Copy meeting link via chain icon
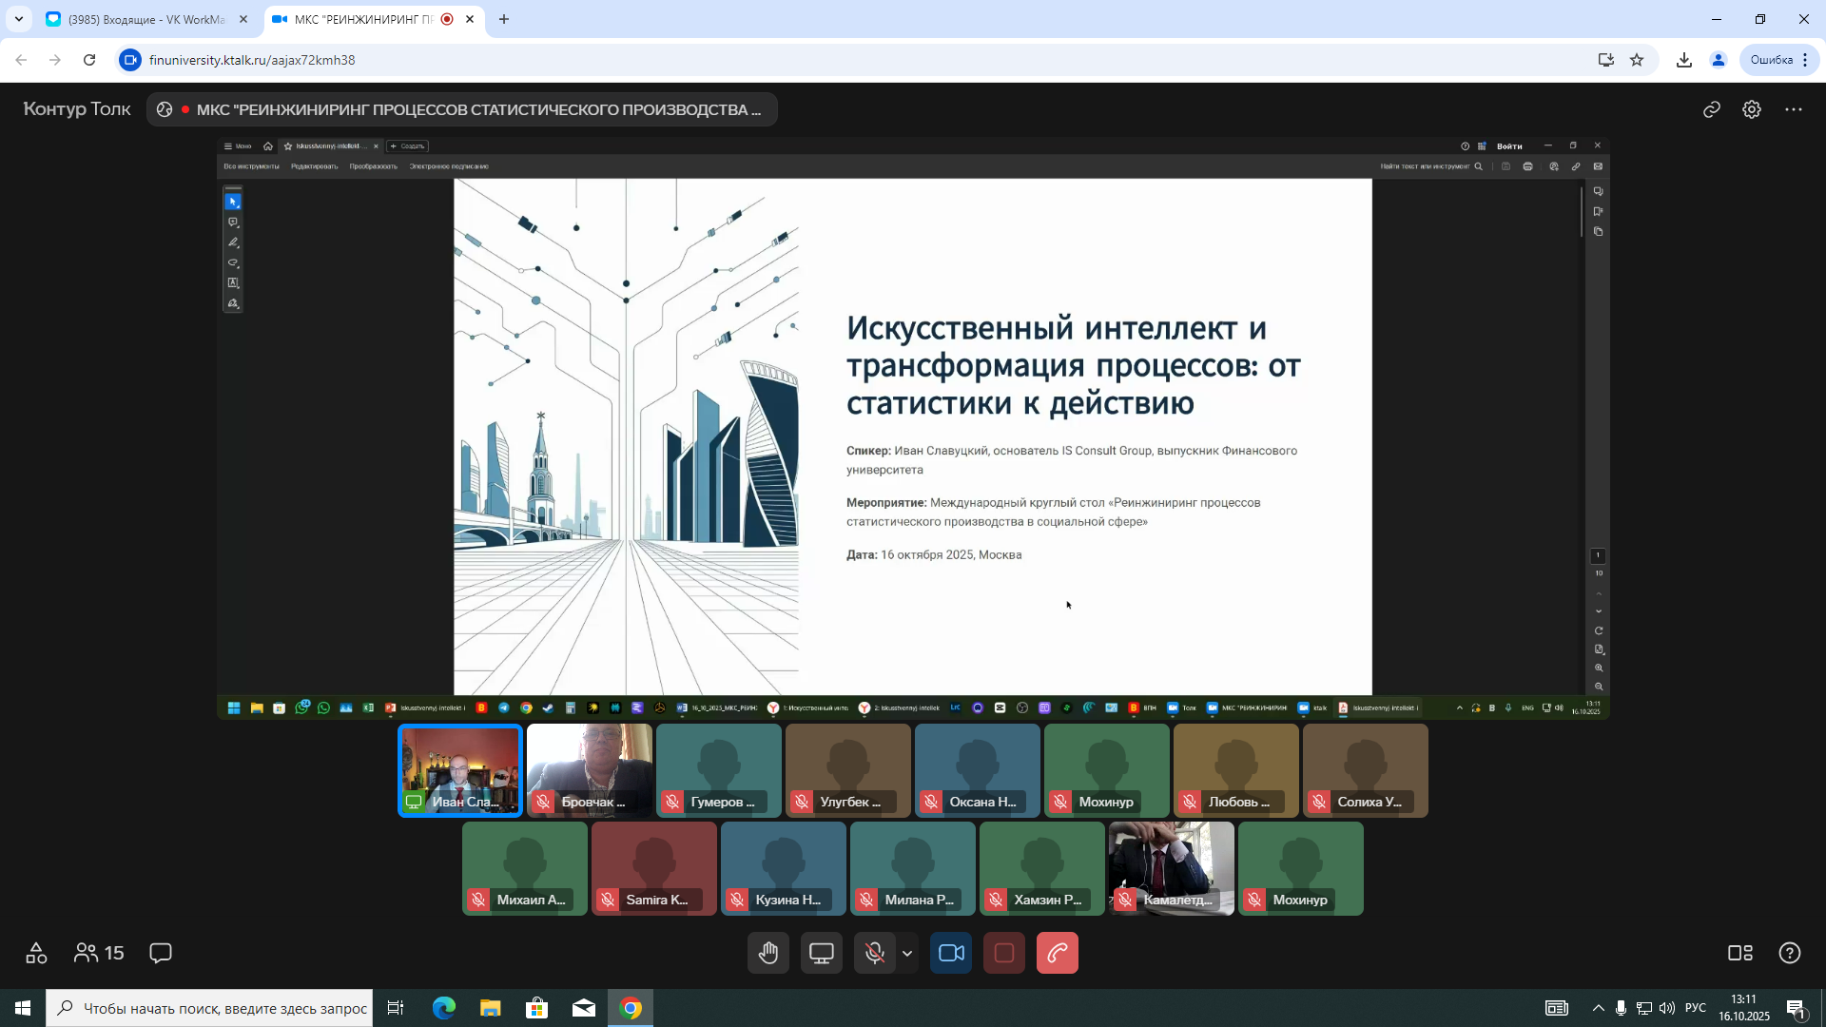Viewport: 1826px width, 1027px height. [1712, 109]
